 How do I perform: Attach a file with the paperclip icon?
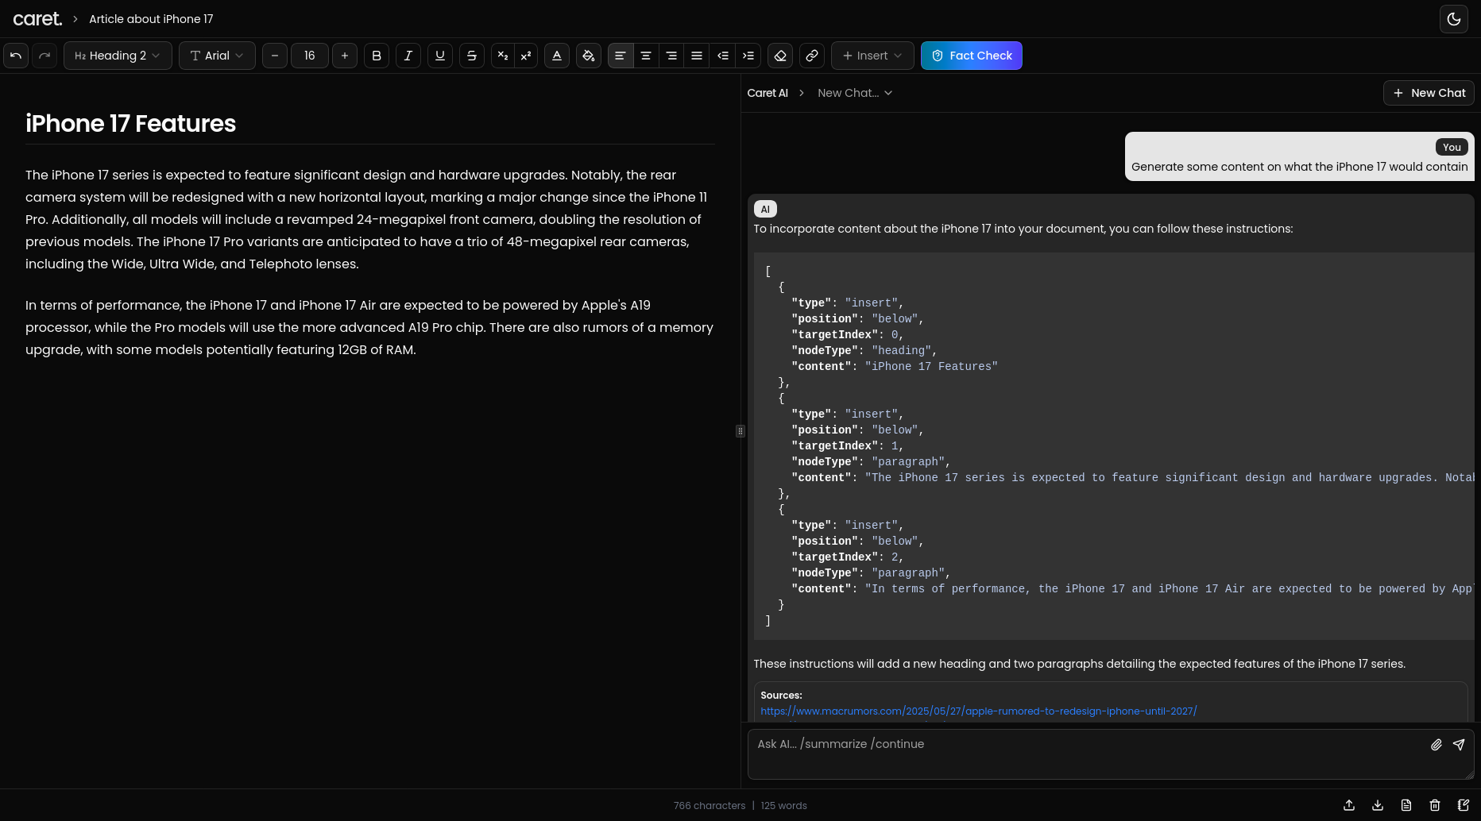tap(1437, 745)
